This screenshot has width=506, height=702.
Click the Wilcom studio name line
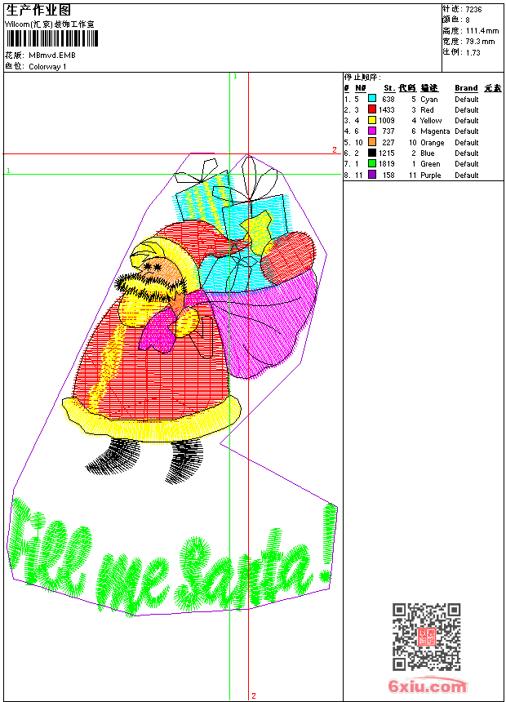pyautogui.click(x=50, y=24)
